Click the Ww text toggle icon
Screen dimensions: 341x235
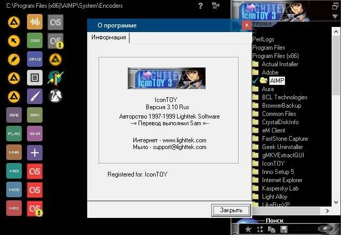tap(215, 6)
